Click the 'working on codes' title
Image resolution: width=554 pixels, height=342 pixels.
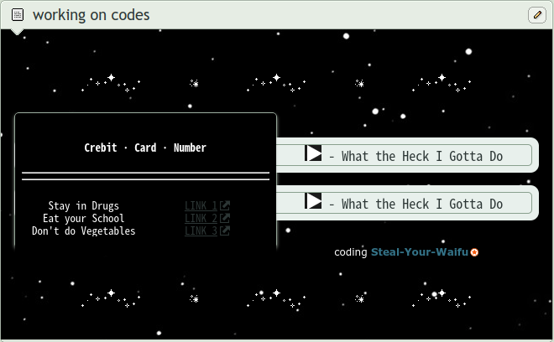point(91,15)
